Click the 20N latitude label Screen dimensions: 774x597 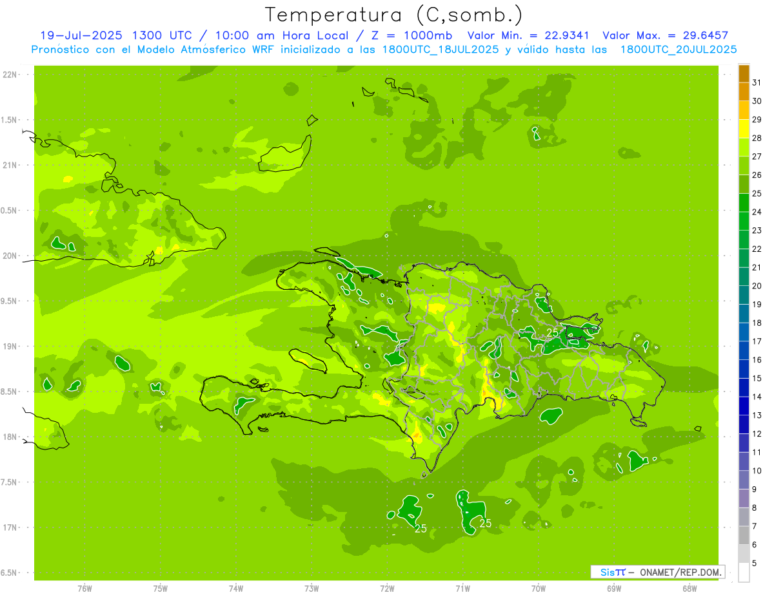tap(10, 256)
